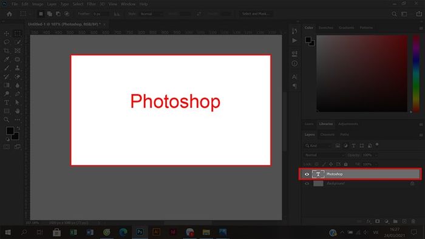Select the Frame tool
This screenshot has width=425, height=239.
pyautogui.click(x=18, y=50)
